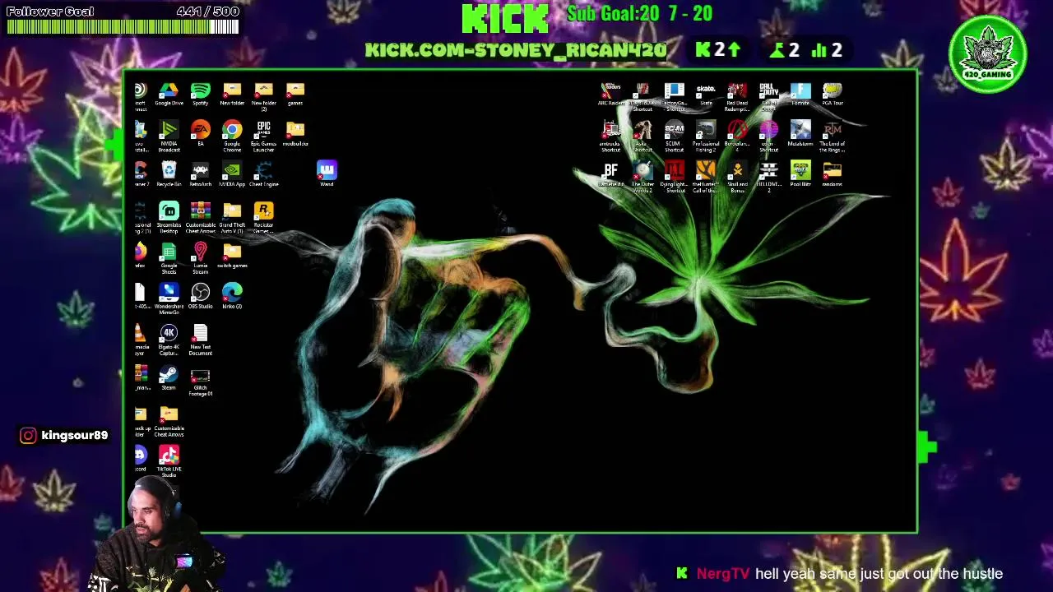
Task: Open the New folder (2) folder
Action: [x=263, y=96]
